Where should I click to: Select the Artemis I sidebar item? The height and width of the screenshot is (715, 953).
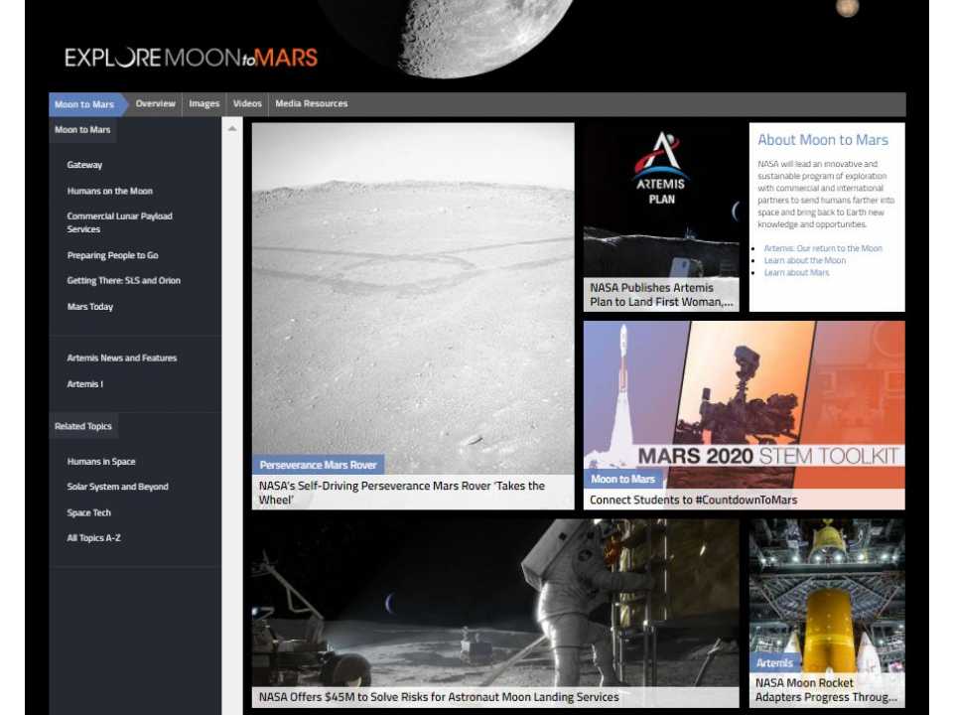pos(84,383)
